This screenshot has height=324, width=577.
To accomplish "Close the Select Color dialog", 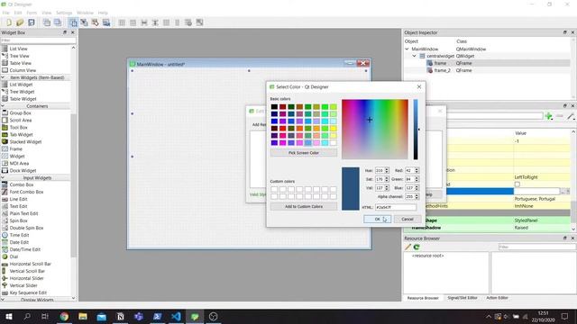I will [419, 86].
